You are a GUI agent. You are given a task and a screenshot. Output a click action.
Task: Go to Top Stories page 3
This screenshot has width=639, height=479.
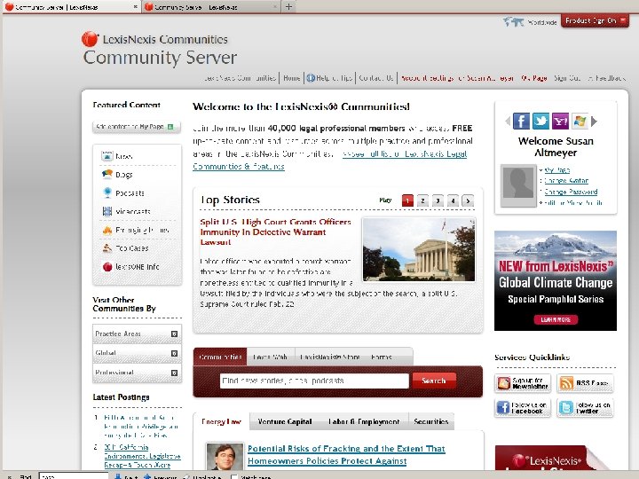click(438, 200)
